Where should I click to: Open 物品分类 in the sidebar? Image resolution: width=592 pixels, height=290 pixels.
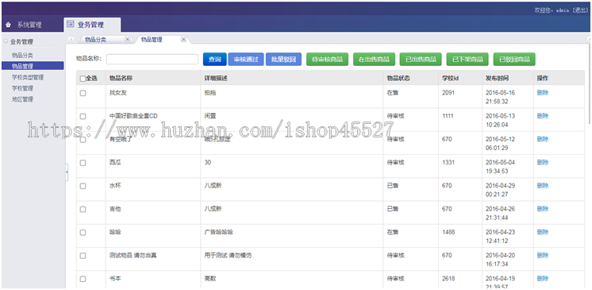22,56
